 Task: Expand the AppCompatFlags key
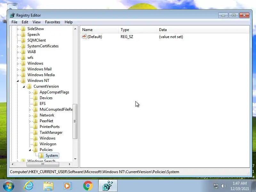(30, 92)
